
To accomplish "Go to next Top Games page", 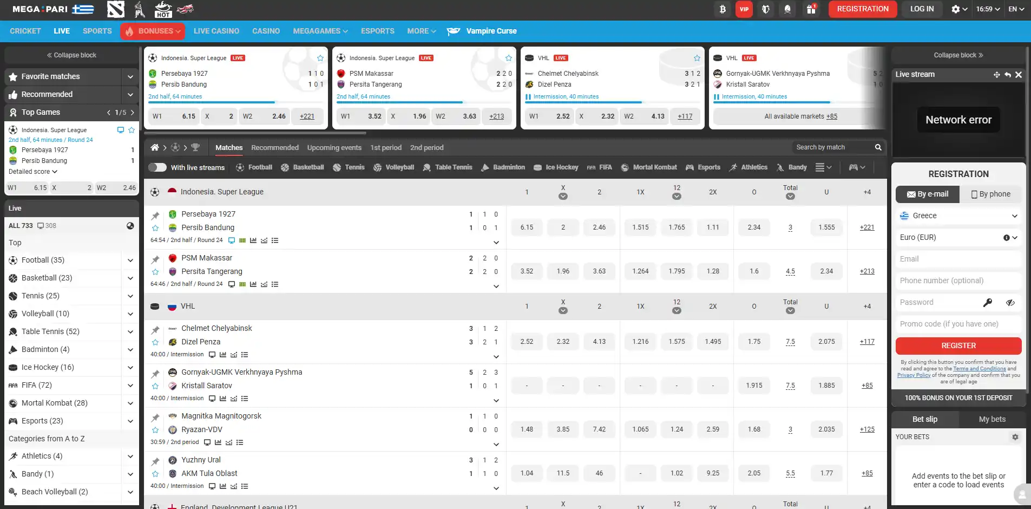I will click(132, 113).
